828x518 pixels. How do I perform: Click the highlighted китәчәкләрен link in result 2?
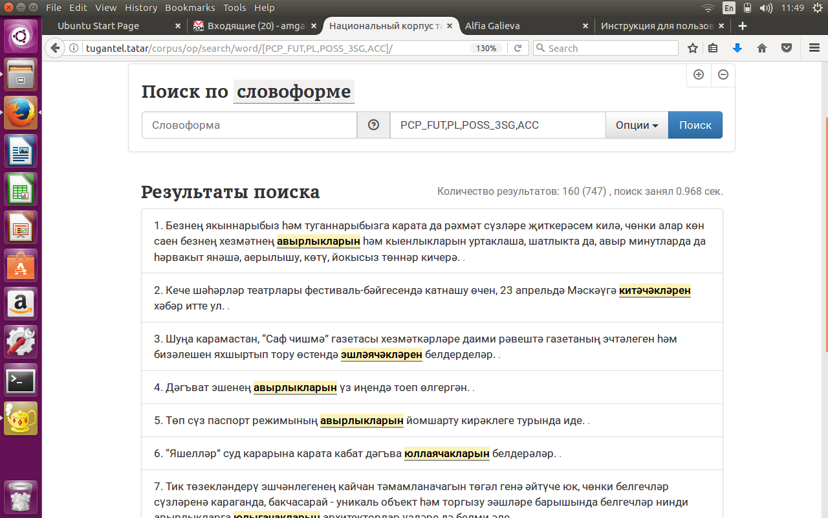655,291
